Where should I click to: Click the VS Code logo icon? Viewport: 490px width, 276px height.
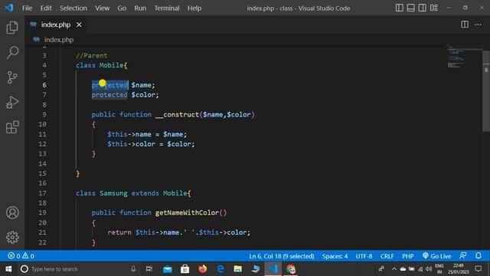[x=9, y=8]
